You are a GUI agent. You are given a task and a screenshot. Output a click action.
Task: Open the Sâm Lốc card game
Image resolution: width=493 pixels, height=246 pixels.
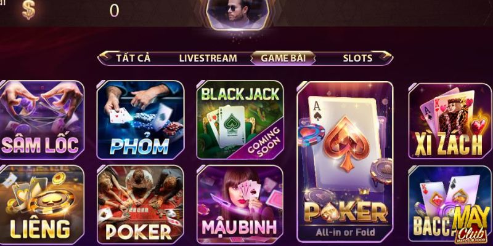point(42,120)
